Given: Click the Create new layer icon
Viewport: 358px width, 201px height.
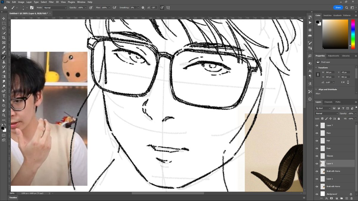Looking at the screenshot, I should pyautogui.click(x=347, y=198).
